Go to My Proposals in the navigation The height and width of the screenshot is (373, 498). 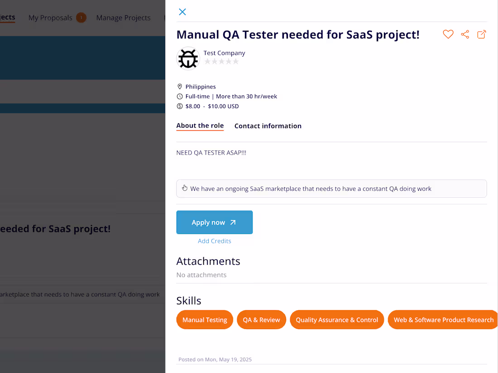[50, 18]
